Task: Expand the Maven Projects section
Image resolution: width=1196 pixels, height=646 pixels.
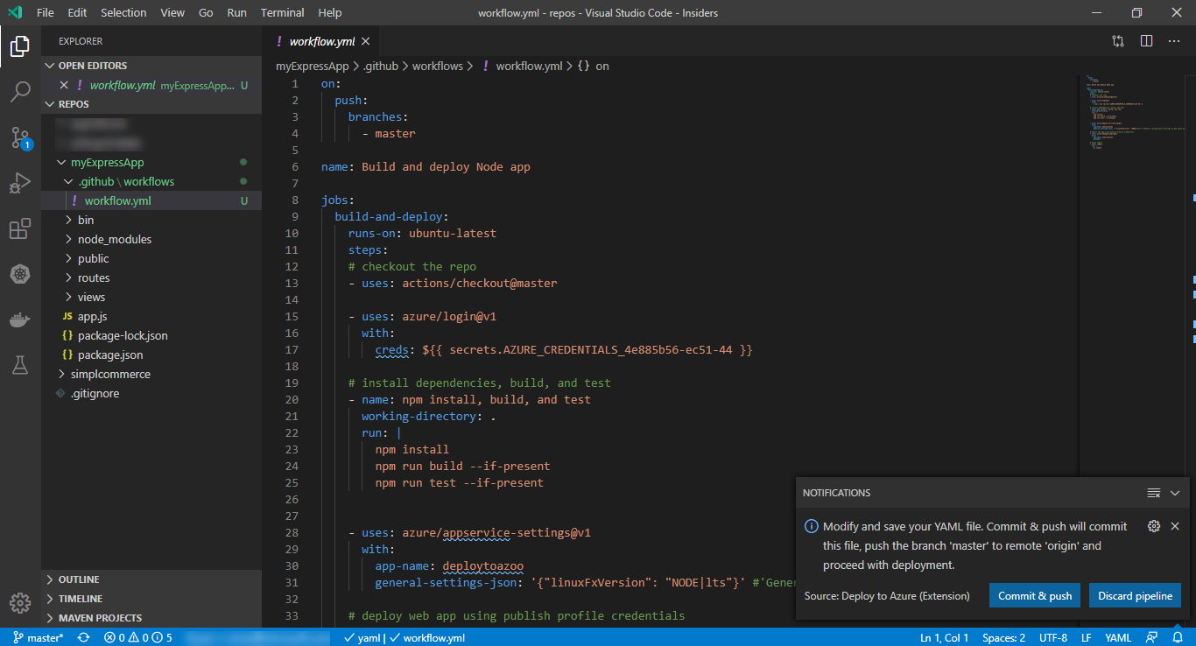Action: [x=151, y=618]
